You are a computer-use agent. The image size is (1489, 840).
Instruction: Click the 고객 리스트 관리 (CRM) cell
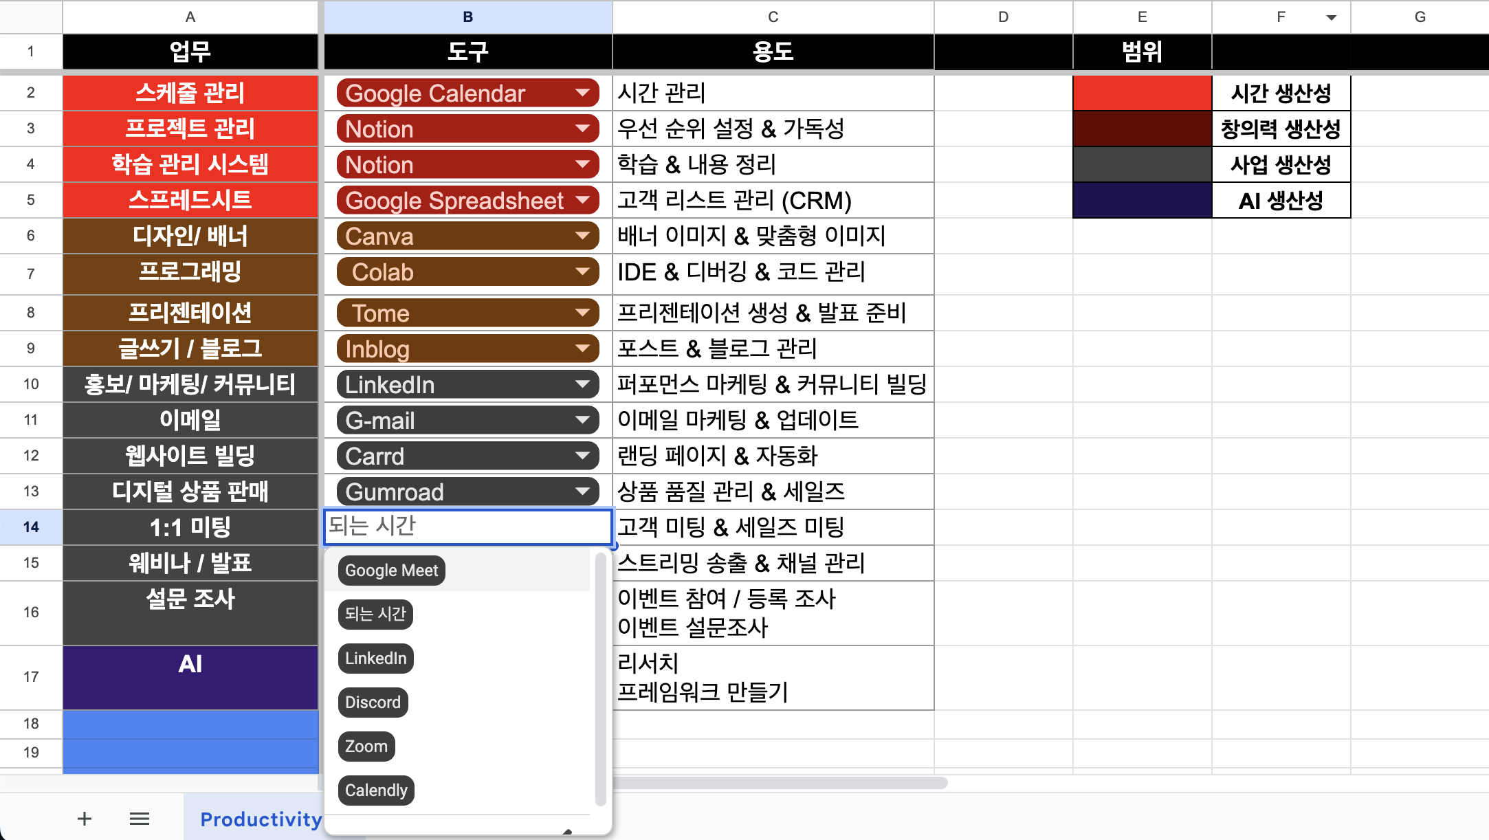point(773,200)
